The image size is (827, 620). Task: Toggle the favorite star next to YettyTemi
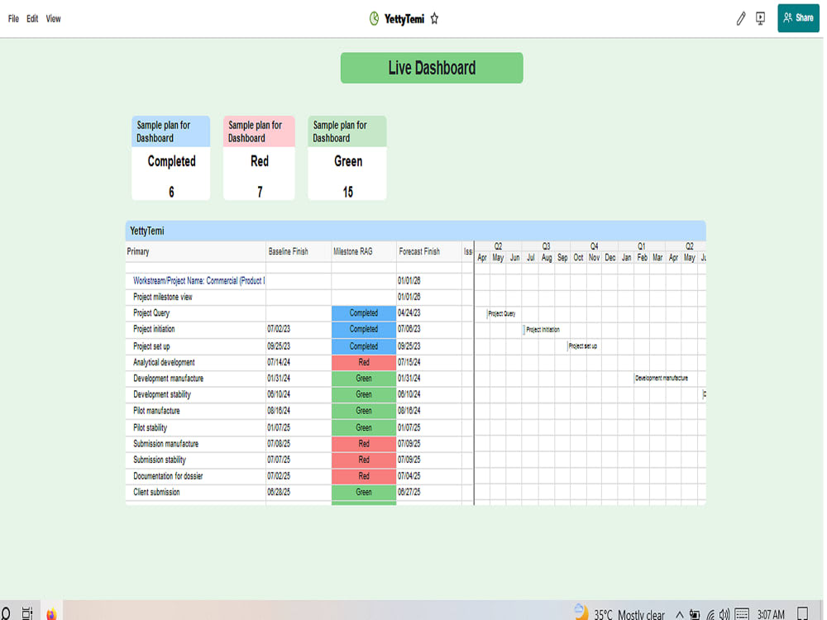tap(434, 18)
